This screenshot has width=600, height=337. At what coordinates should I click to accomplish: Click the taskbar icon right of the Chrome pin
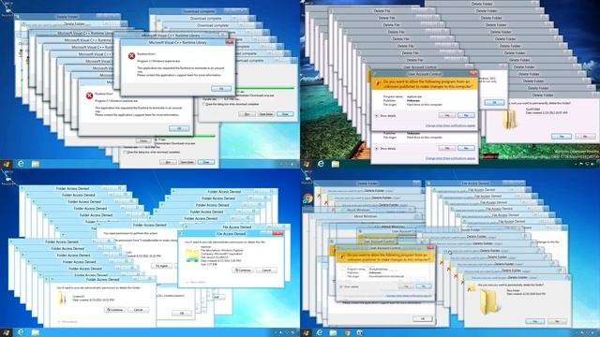(360, 333)
